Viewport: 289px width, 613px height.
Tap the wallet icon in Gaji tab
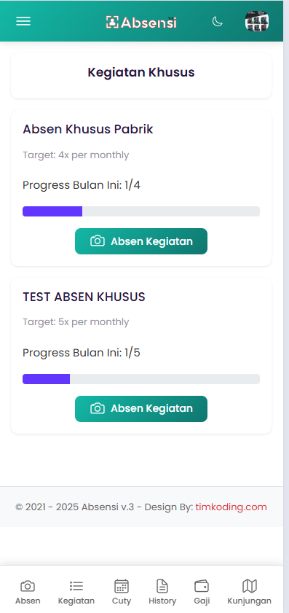pyautogui.click(x=202, y=586)
